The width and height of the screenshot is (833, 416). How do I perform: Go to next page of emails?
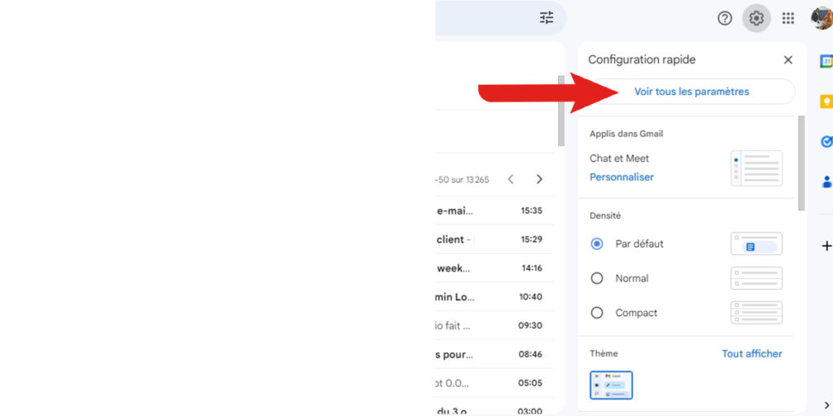[539, 180]
